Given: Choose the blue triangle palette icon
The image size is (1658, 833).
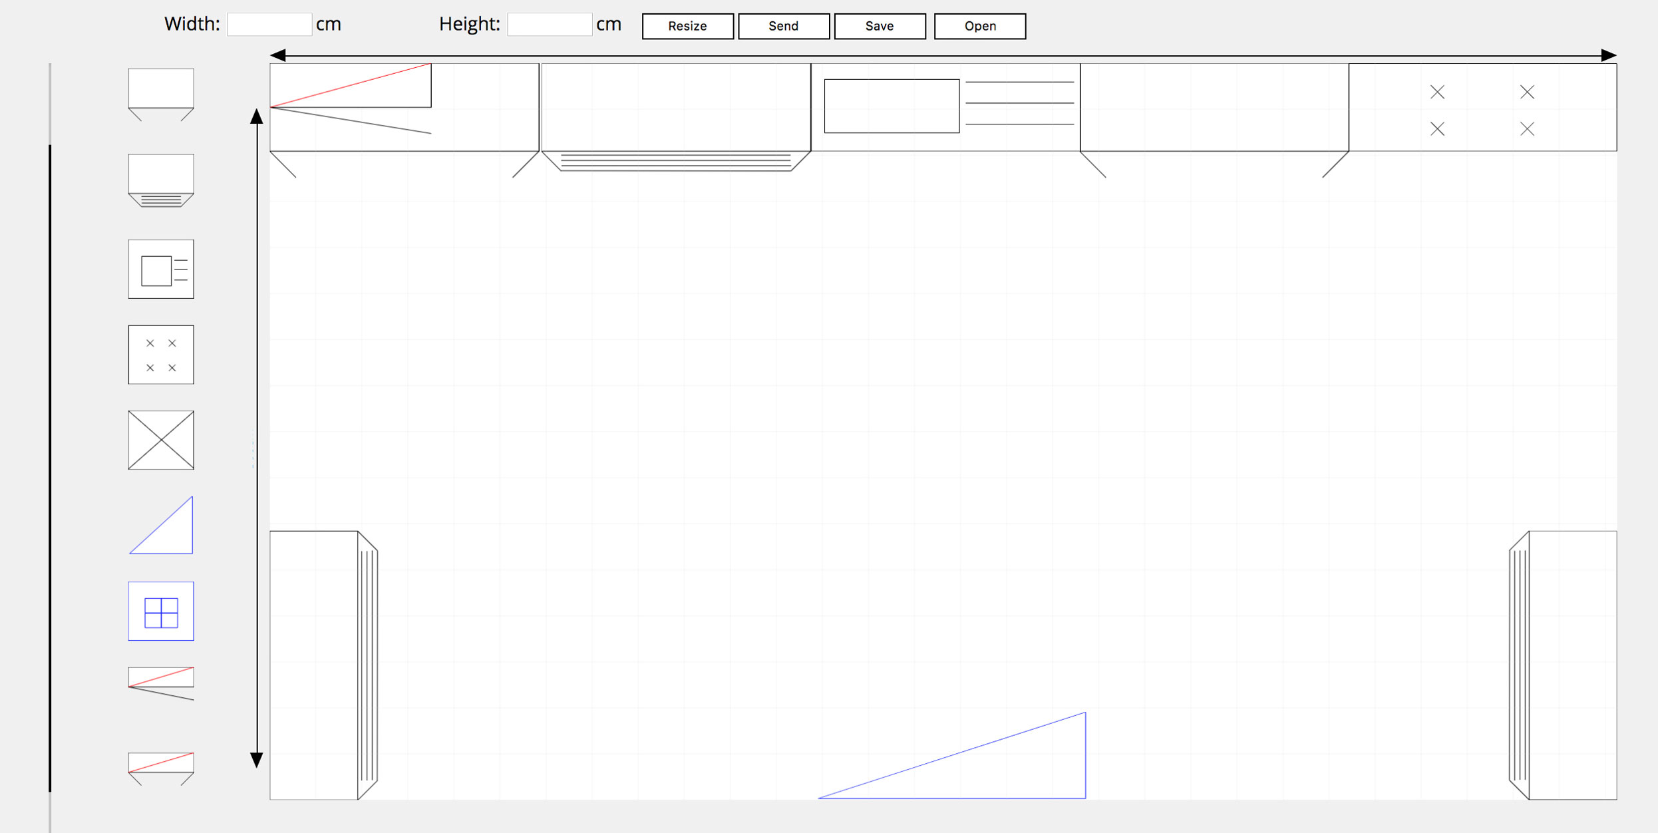Looking at the screenshot, I should (x=161, y=525).
